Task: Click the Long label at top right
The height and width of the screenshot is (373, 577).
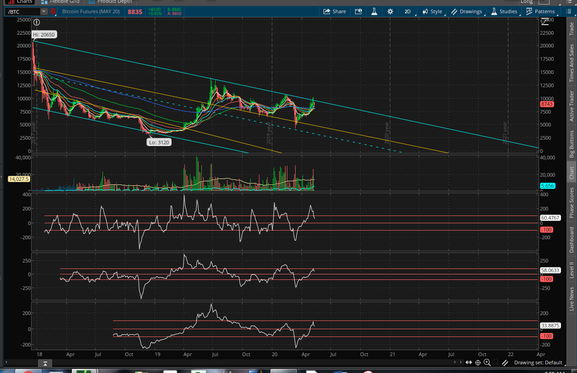Action: (x=526, y=2)
